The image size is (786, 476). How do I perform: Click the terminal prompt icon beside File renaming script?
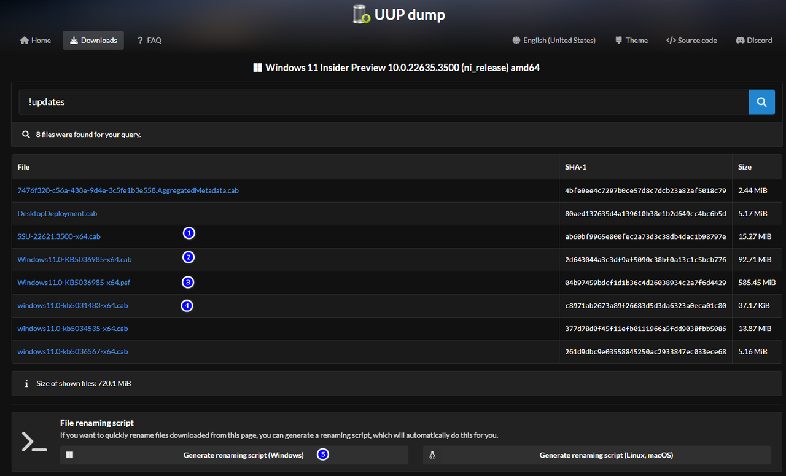point(34,442)
